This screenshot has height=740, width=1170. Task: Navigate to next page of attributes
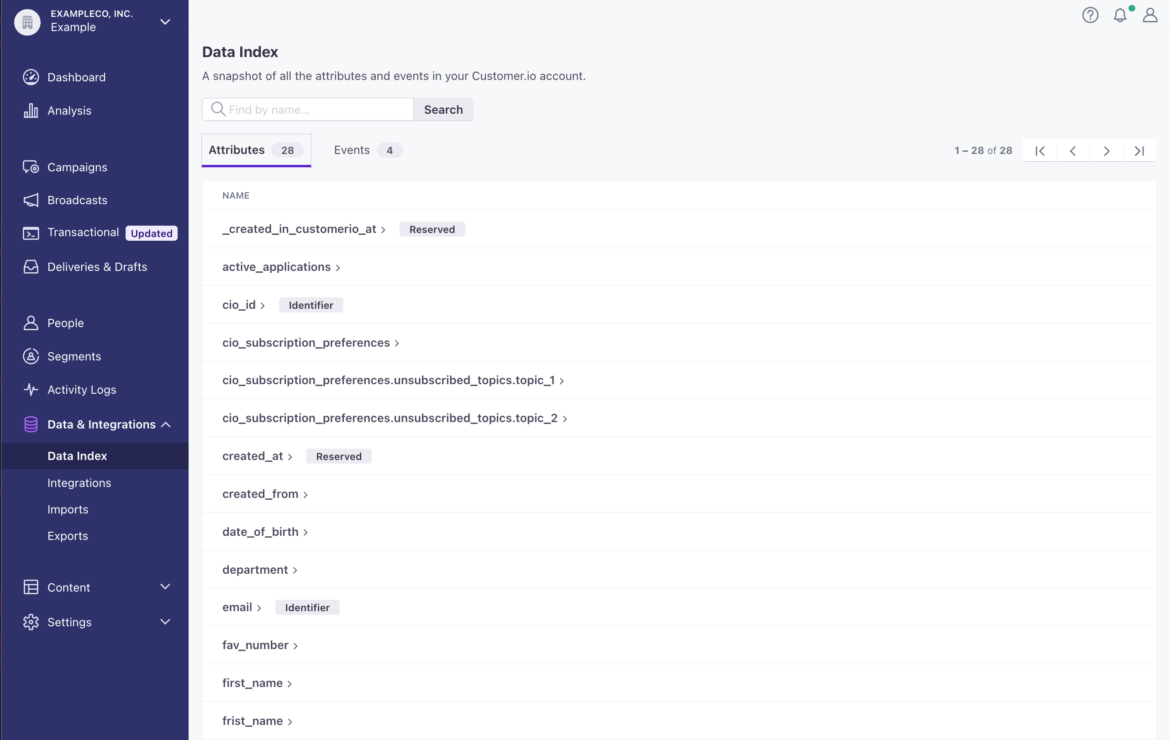point(1106,151)
